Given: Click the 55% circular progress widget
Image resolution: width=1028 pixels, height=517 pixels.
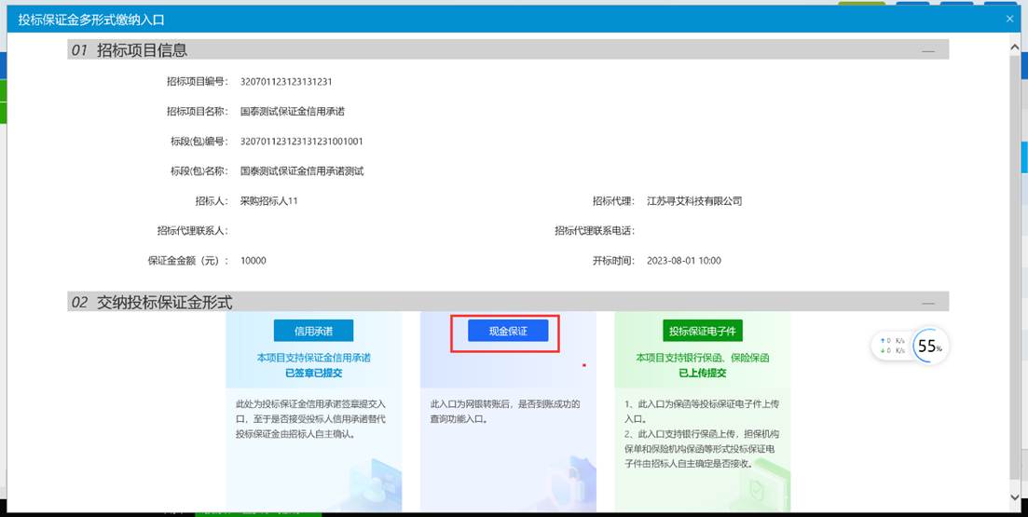Looking at the screenshot, I should [x=928, y=347].
